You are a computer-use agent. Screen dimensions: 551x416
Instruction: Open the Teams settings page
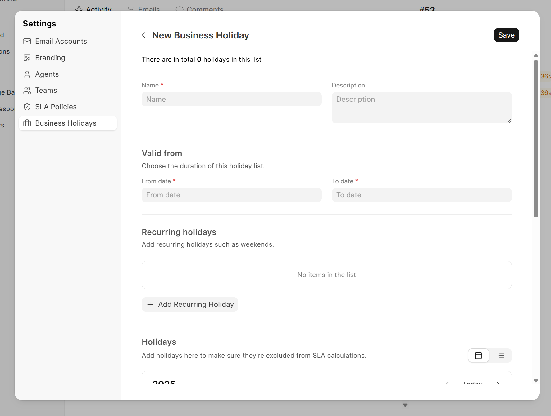[x=46, y=90]
